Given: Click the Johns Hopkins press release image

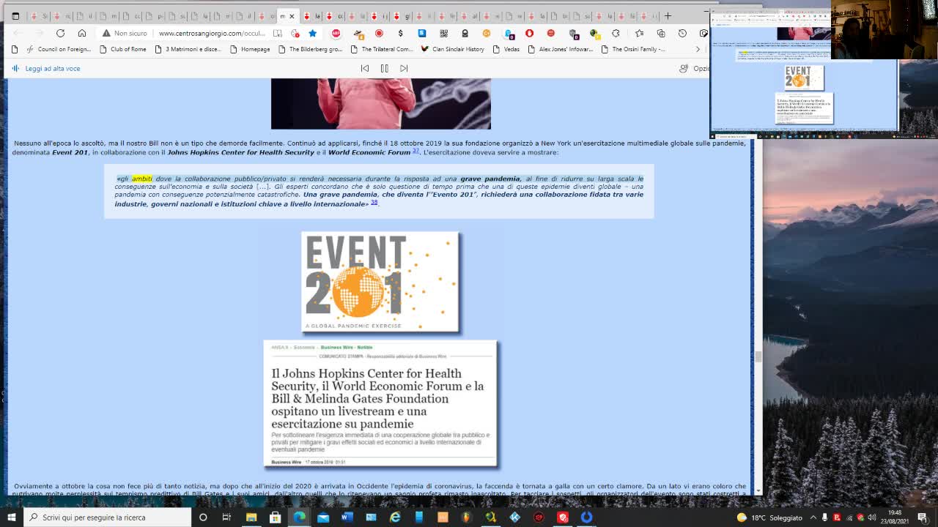Looking at the screenshot, I should (x=380, y=403).
